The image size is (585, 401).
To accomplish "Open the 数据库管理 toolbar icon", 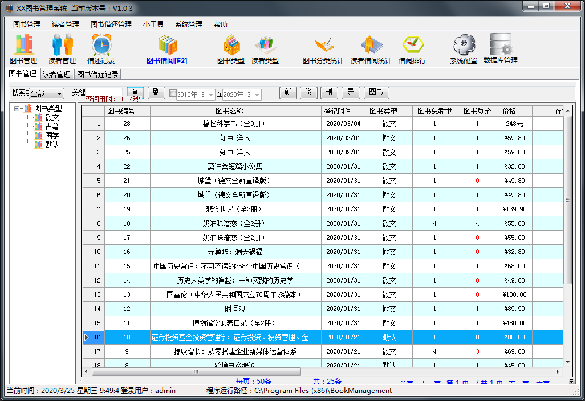I will tap(501, 49).
